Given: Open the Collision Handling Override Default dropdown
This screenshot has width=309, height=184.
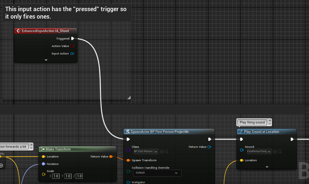Looking at the screenshot, I should pos(157,173).
